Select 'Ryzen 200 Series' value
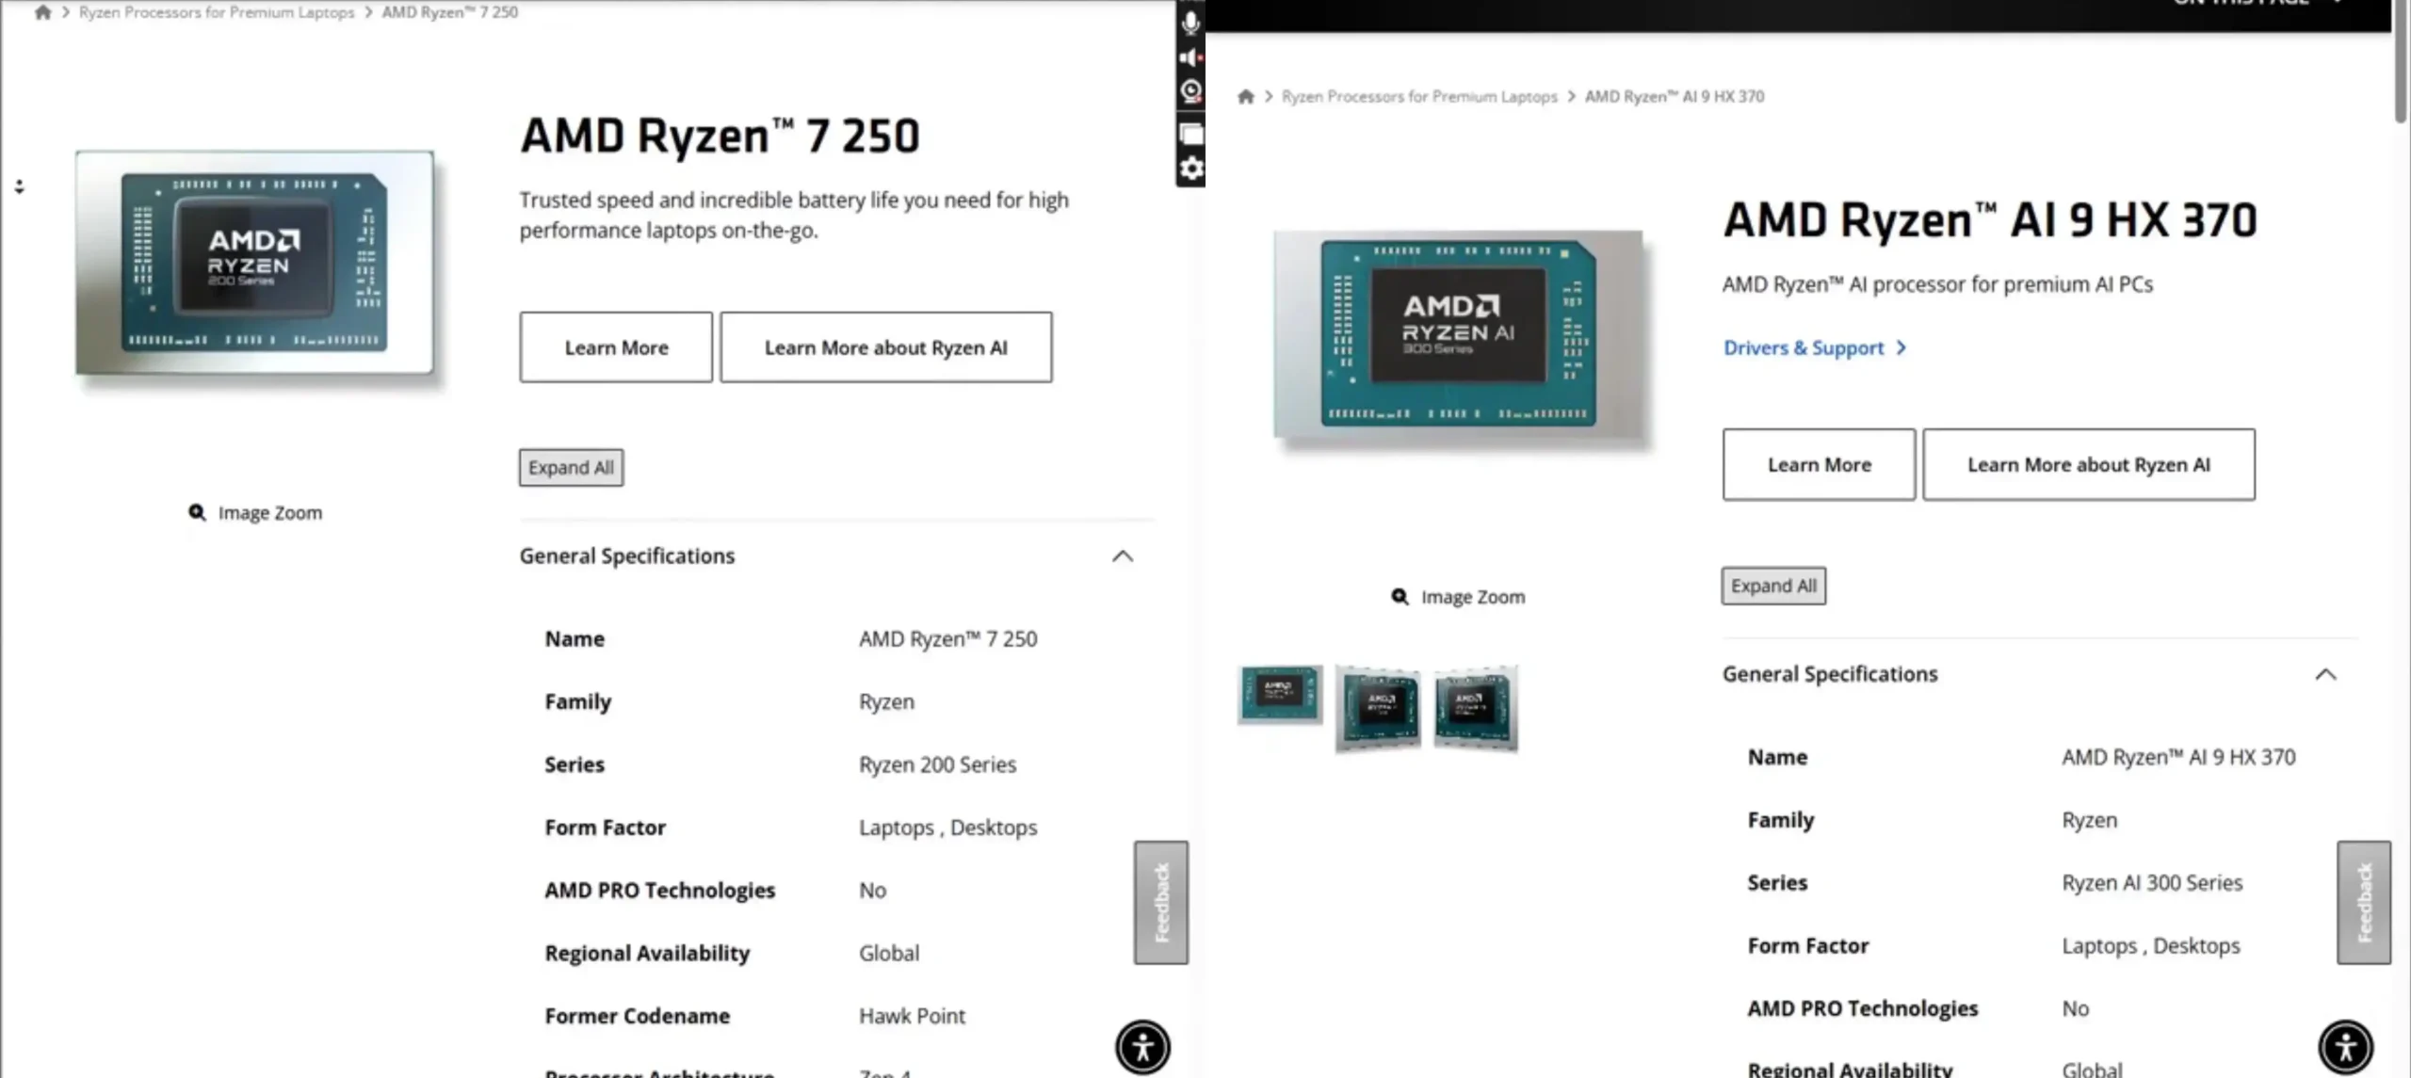Image resolution: width=2411 pixels, height=1078 pixels. [x=937, y=764]
